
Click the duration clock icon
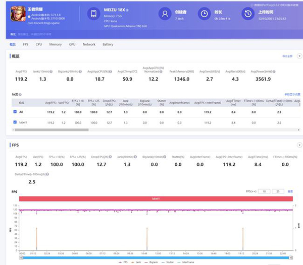pyautogui.click(x=204, y=14)
